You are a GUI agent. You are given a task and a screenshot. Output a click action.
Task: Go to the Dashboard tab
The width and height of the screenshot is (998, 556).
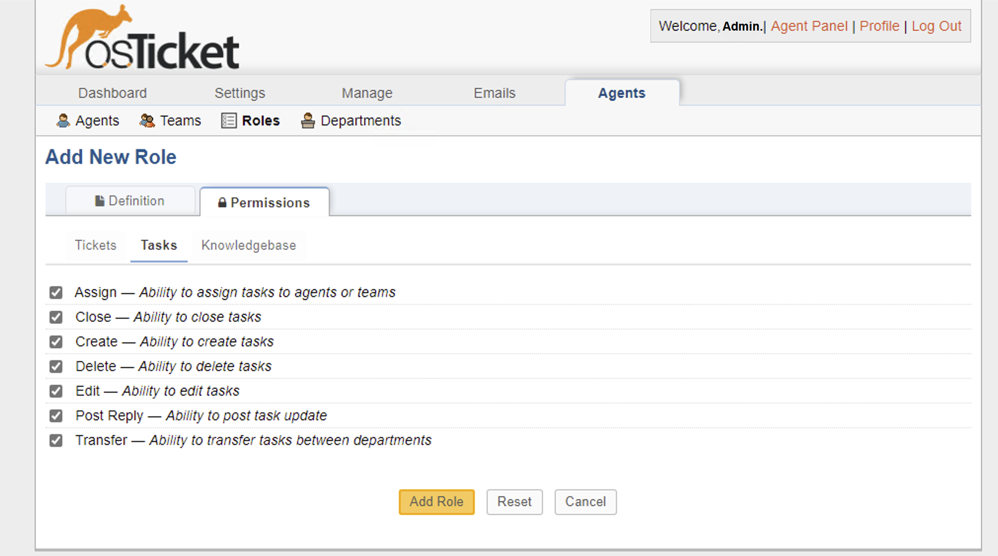[112, 93]
